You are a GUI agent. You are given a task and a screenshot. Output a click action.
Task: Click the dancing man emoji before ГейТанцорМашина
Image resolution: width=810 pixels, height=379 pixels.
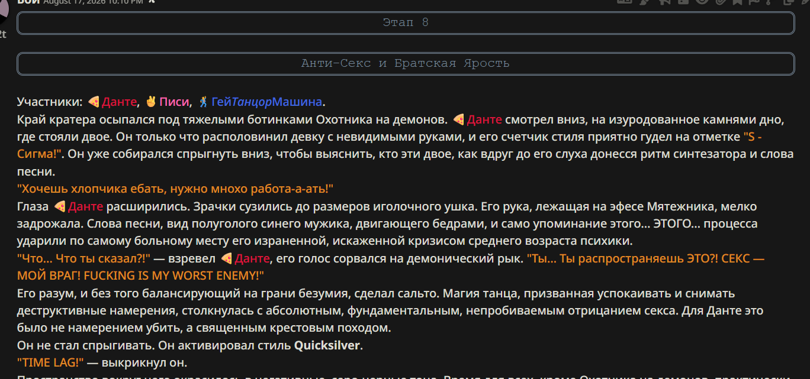click(x=202, y=102)
